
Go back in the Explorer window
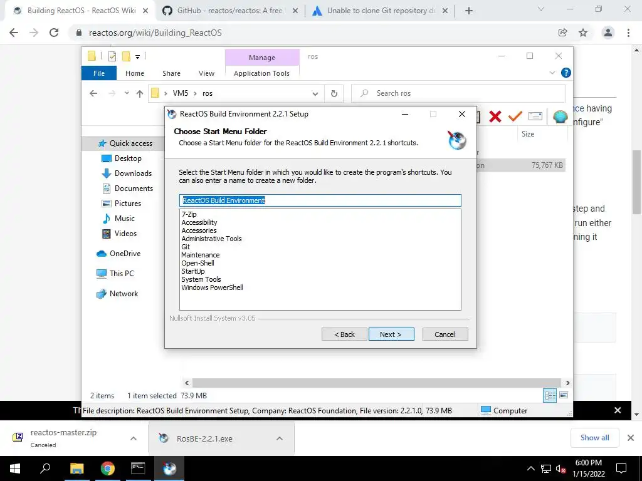coord(93,94)
